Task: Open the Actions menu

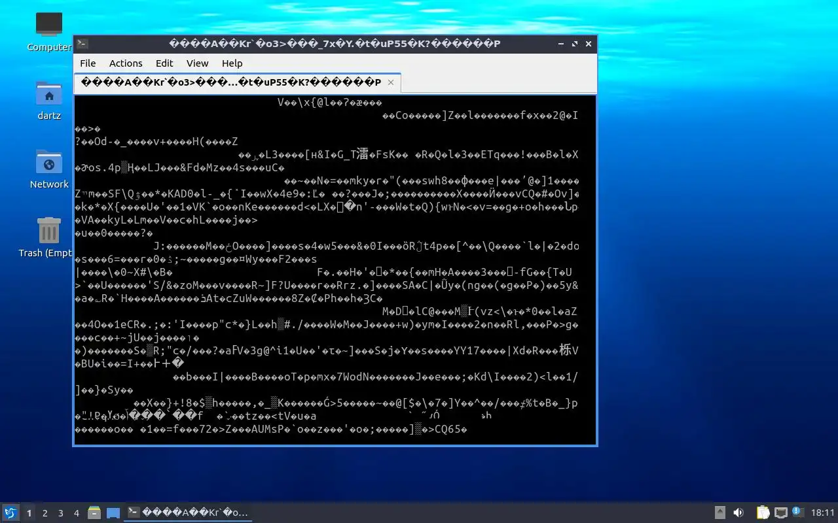Action: click(126, 63)
